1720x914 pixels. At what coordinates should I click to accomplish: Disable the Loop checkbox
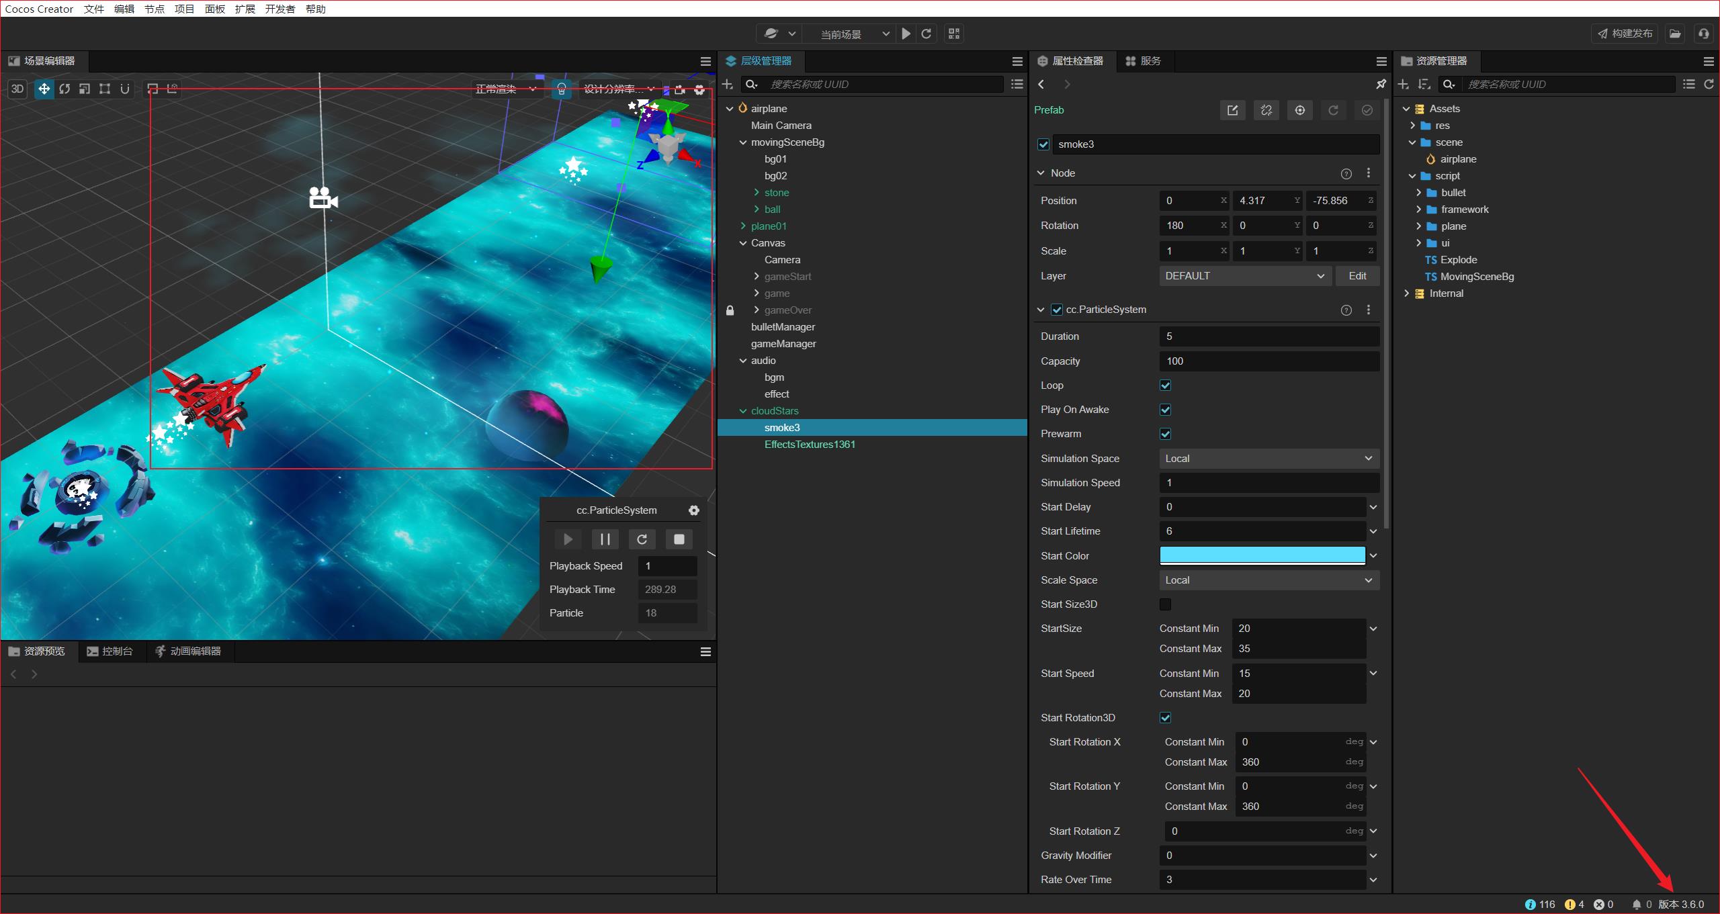pos(1166,385)
